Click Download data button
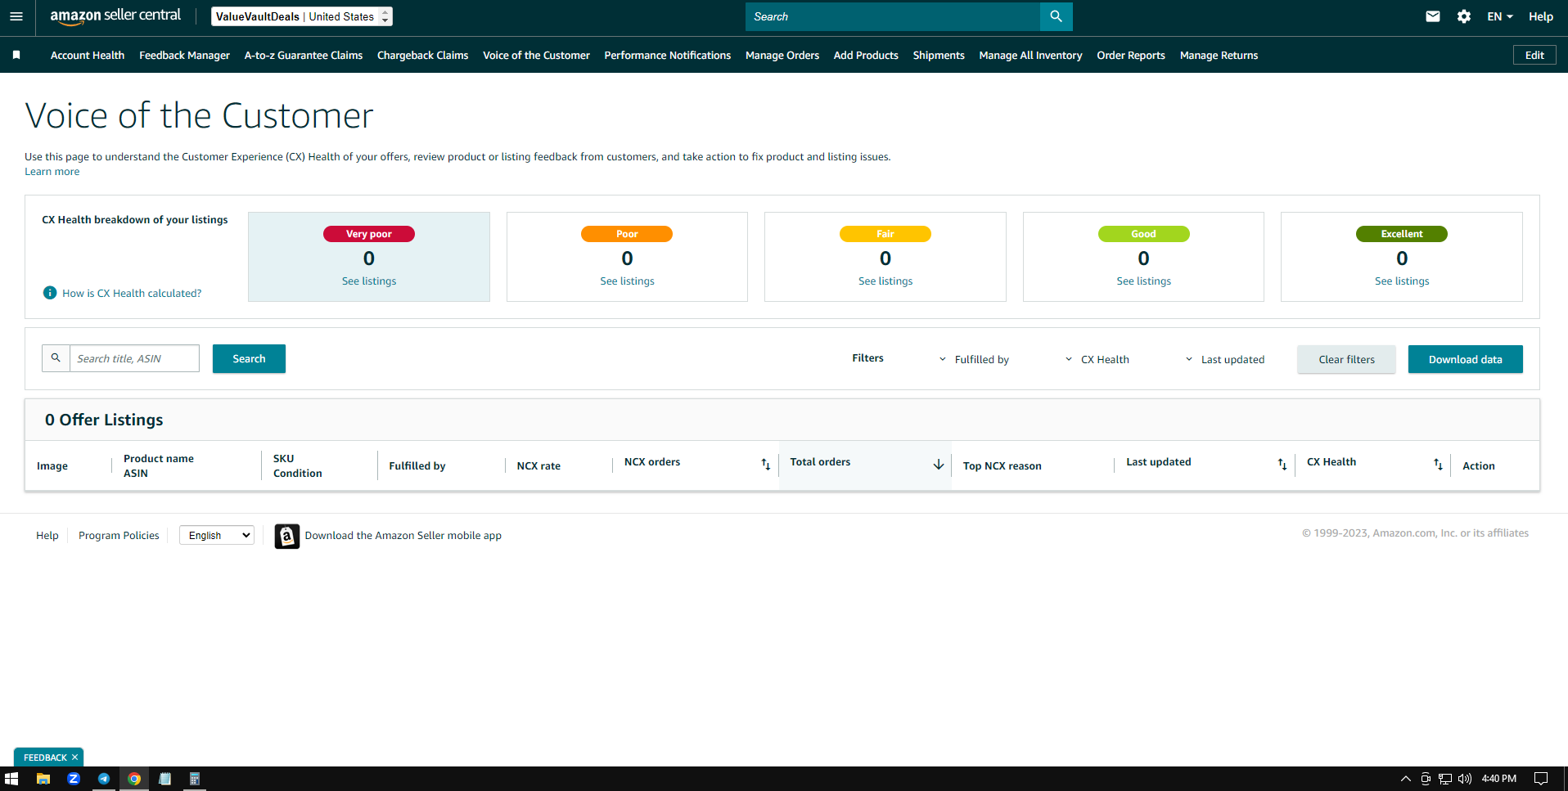This screenshot has height=791, width=1568. coord(1465,359)
